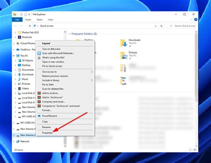Click WinRAR icon beside Add to "Archive.rar"
The height and width of the screenshot is (163, 211).
coord(39,98)
